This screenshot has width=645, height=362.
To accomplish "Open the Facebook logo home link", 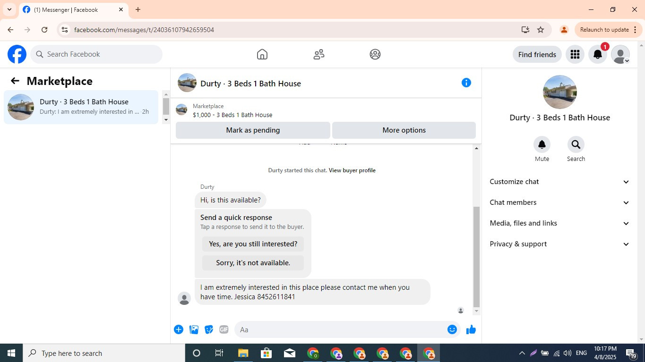I will click(17, 54).
